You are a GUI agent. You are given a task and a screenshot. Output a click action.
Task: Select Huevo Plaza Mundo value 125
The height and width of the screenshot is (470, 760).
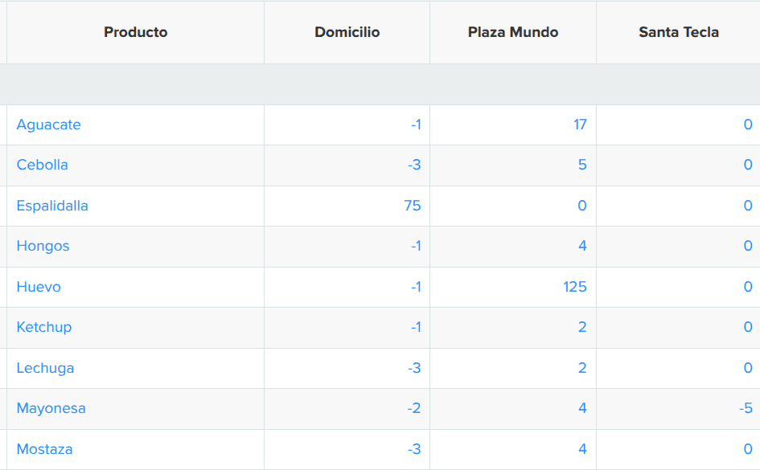coord(575,287)
